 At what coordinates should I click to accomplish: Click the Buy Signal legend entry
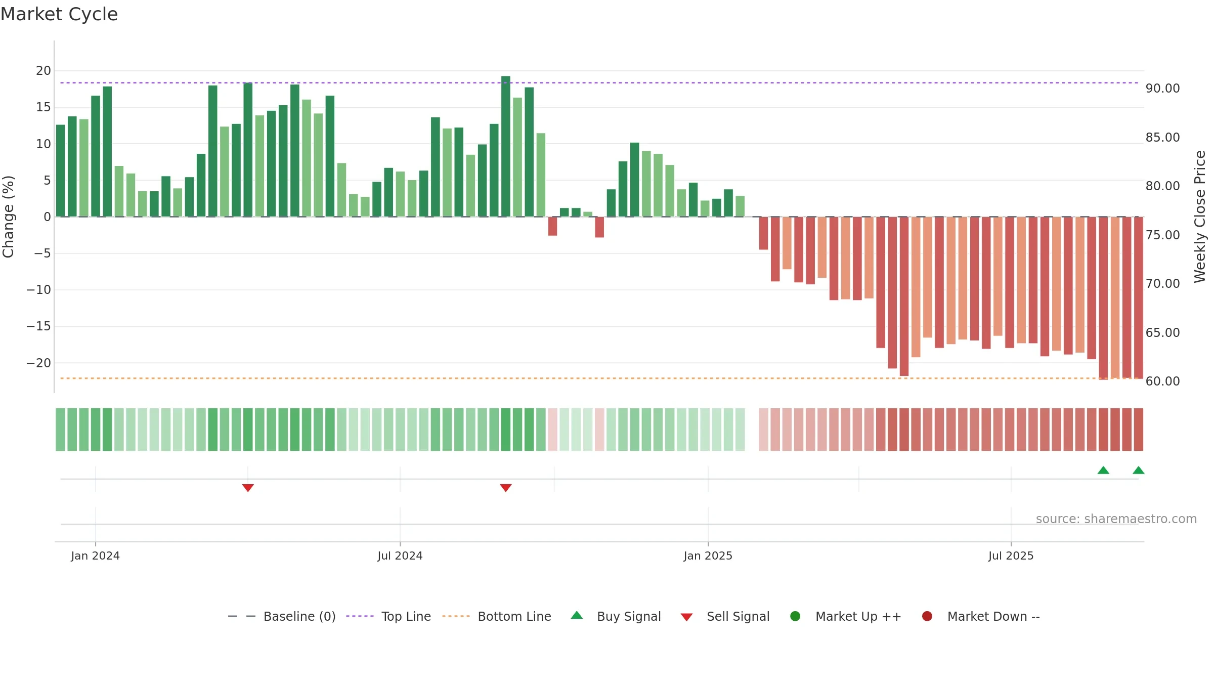click(616, 616)
